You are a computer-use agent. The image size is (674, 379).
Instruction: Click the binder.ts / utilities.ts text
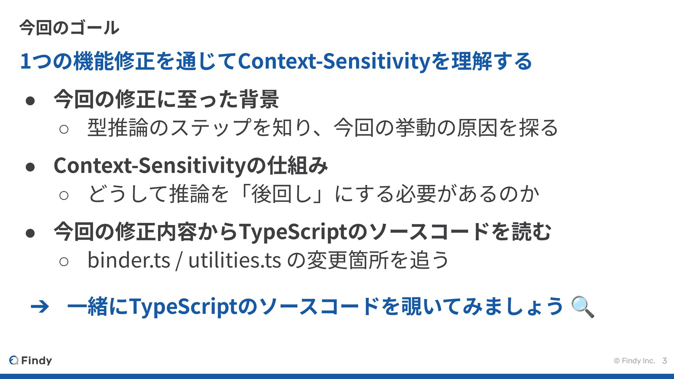click(184, 260)
